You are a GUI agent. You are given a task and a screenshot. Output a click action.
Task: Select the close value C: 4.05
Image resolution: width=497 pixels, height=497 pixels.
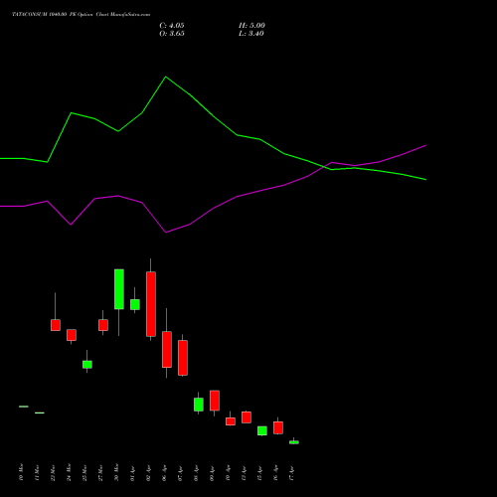click(x=172, y=26)
